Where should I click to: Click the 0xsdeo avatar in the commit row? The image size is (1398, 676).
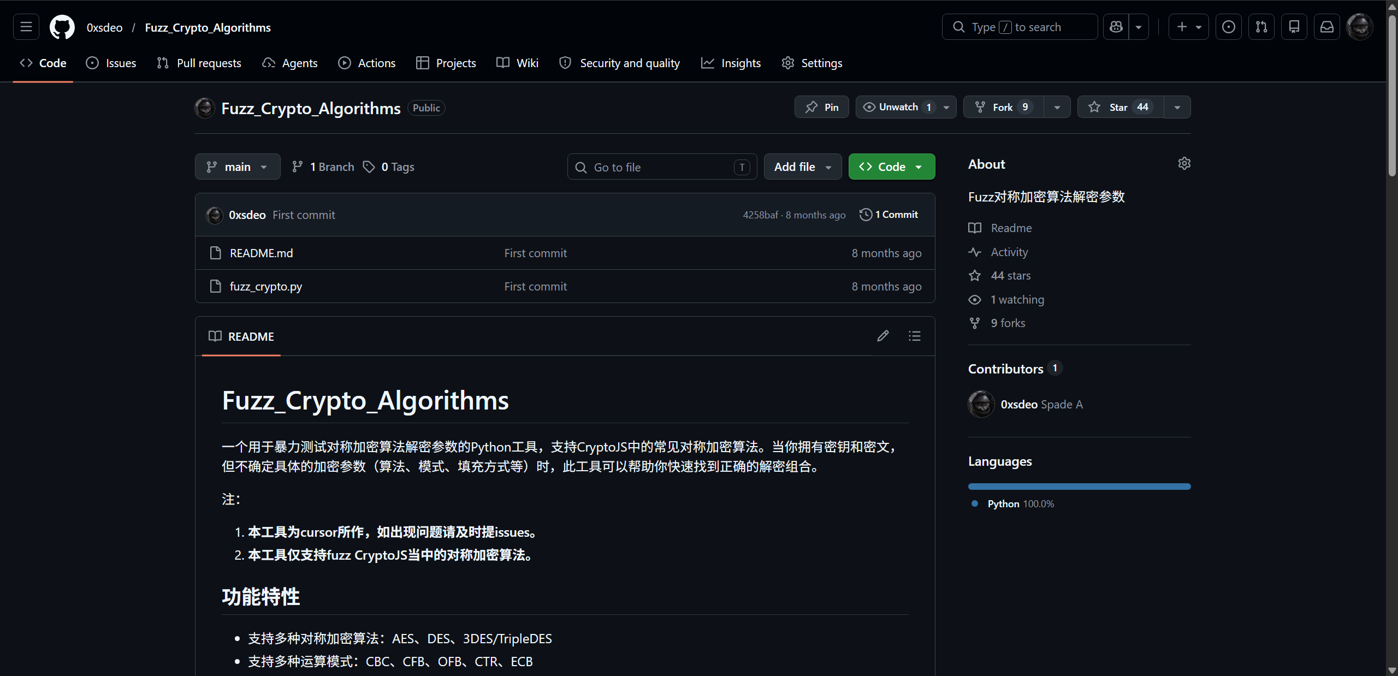215,215
